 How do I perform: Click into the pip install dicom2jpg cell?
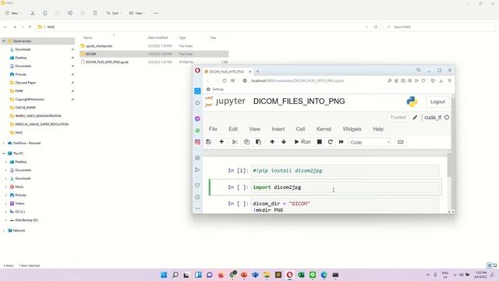pos(345,171)
